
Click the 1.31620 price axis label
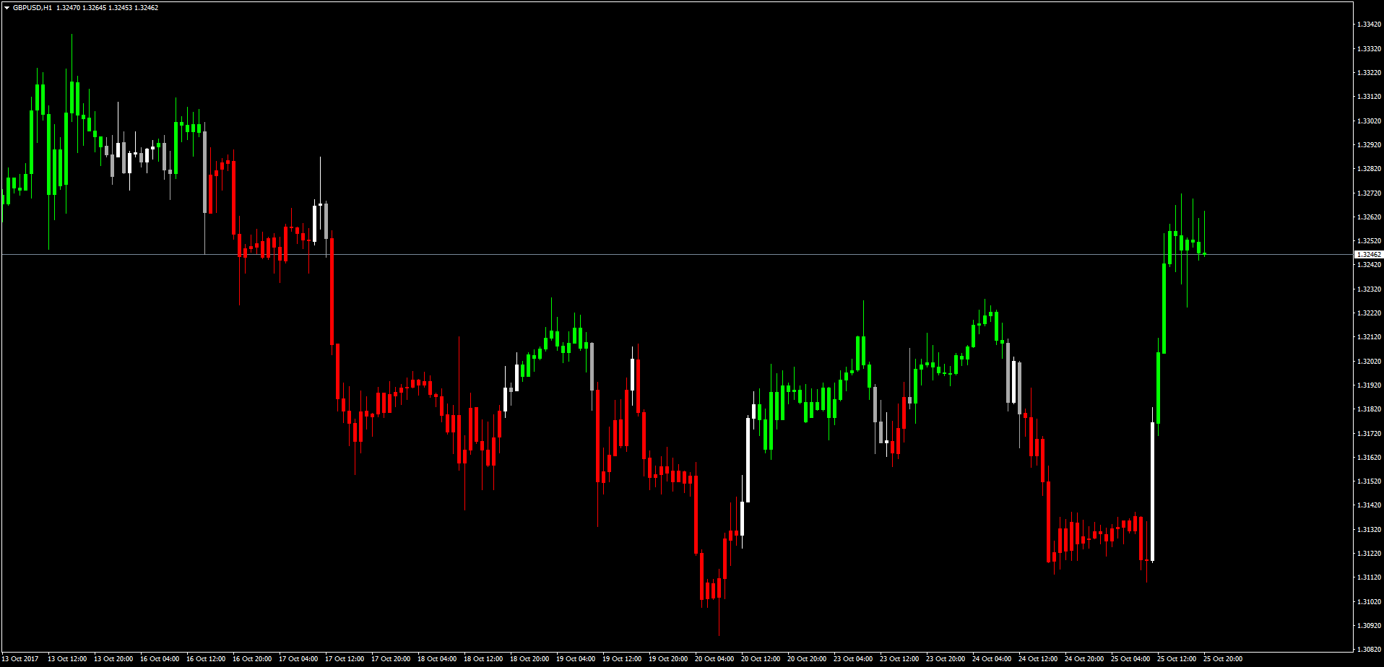click(x=1369, y=458)
